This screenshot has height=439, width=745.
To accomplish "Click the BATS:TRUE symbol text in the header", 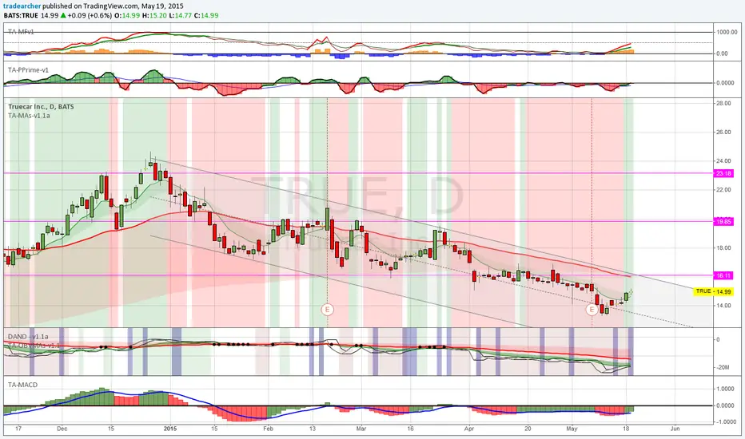I will (21, 15).
